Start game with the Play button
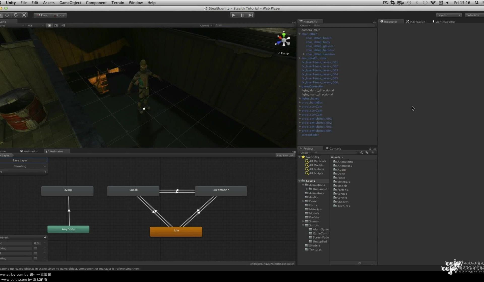484x282 pixels. (x=234, y=15)
